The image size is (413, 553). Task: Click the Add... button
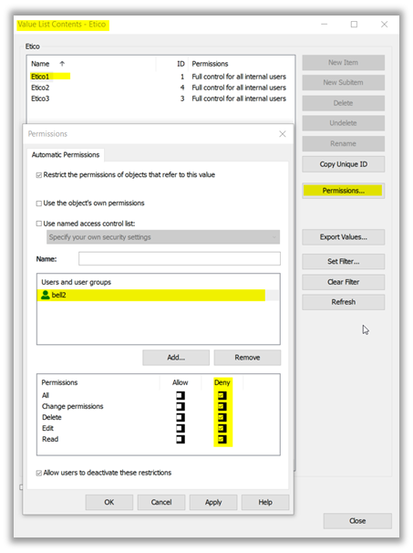coord(176,358)
